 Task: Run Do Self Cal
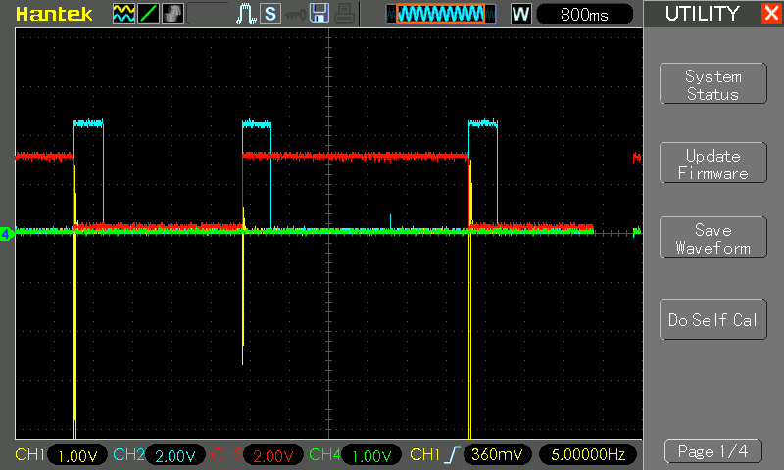coord(712,320)
